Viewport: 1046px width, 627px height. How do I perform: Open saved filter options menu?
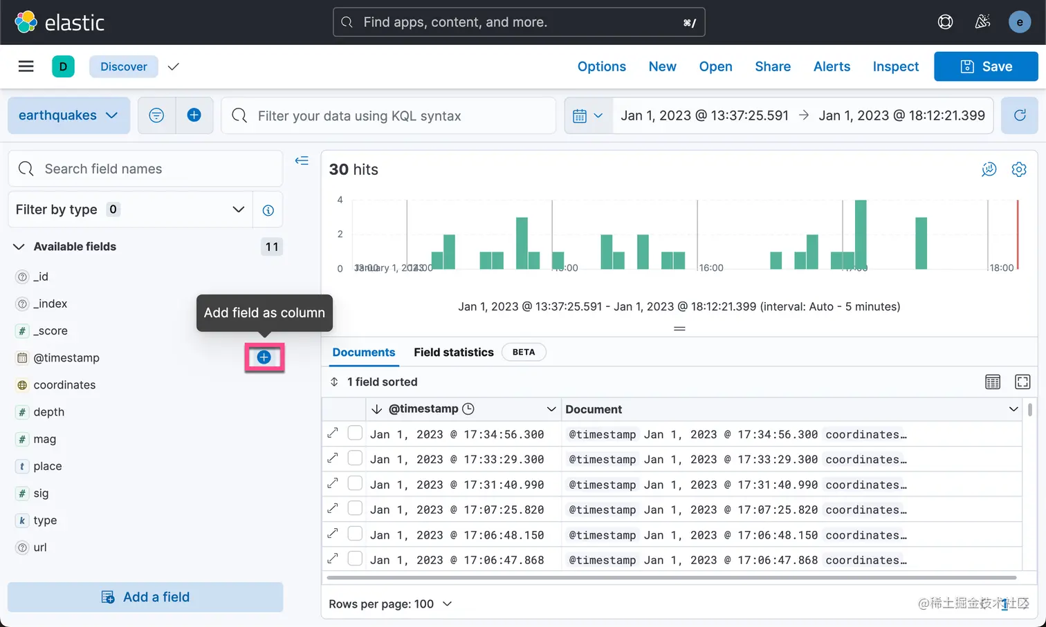point(157,115)
